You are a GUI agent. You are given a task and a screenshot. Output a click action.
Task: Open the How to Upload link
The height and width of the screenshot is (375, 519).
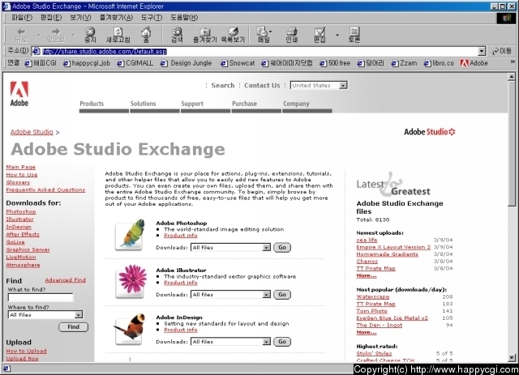27,351
